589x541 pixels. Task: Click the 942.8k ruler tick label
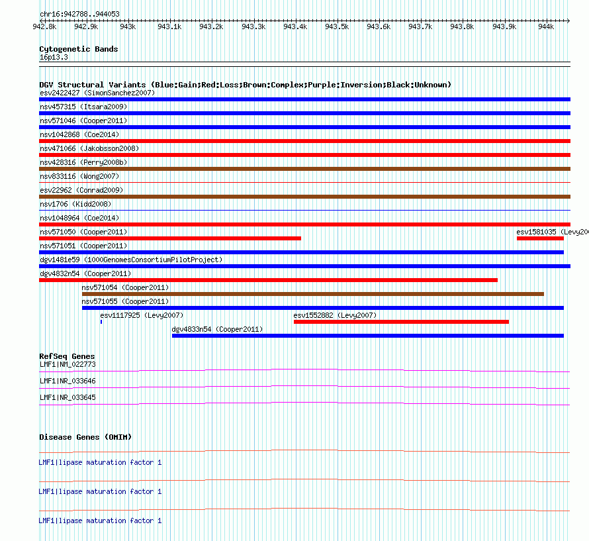(x=45, y=26)
